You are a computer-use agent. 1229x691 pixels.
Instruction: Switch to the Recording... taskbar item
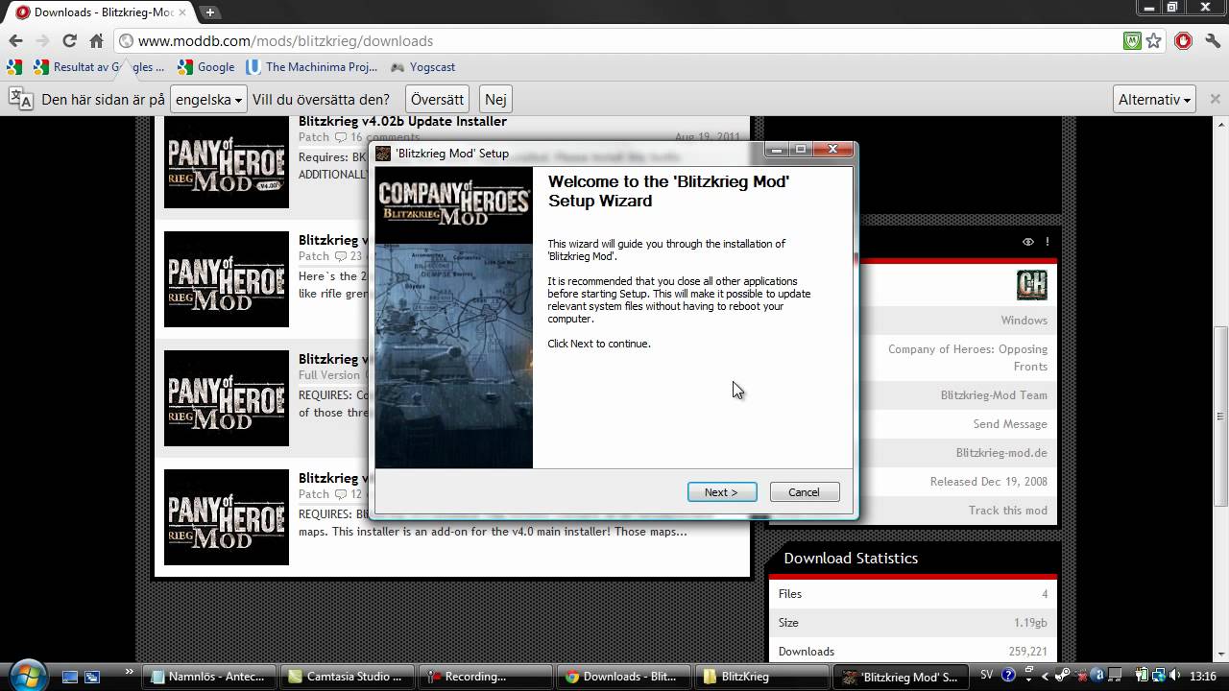[487, 677]
